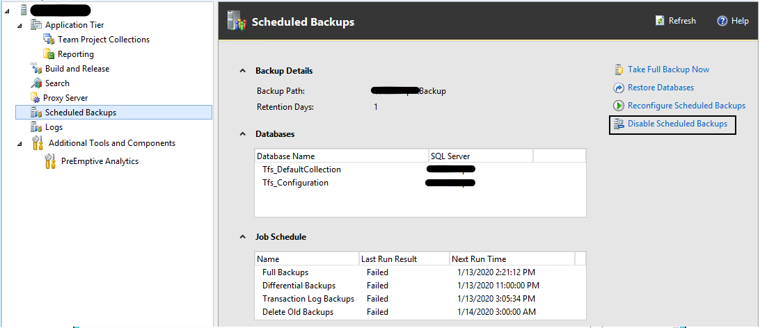The width and height of the screenshot is (760, 328).
Task: Click the Refresh icon in header
Action: (x=660, y=21)
